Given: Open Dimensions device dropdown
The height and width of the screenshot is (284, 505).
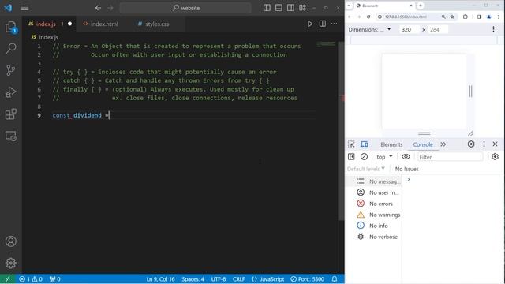Looking at the screenshot, I should [370, 29].
